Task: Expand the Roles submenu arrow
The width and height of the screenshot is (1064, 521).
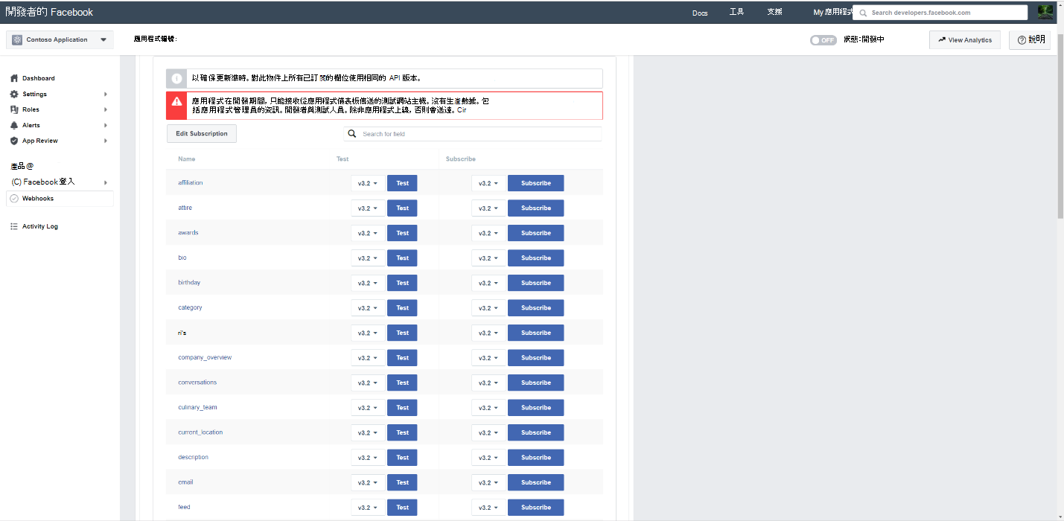Action: click(106, 109)
